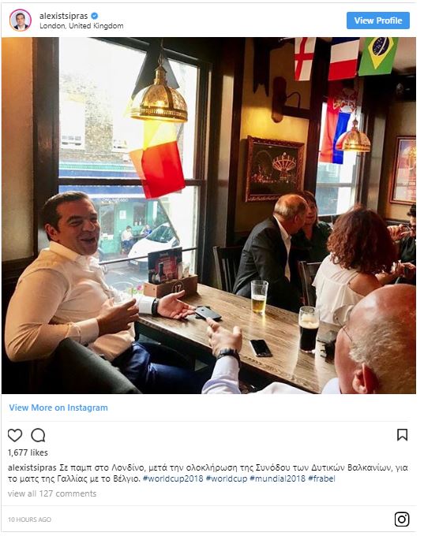Follow the View More on Instagram link
The width and height of the screenshot is (439, 536).
[58, 408]
